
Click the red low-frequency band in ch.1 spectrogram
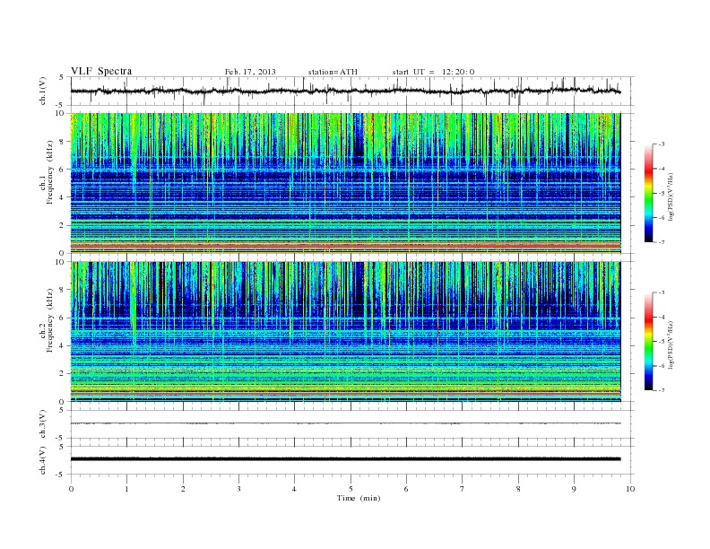345,246
